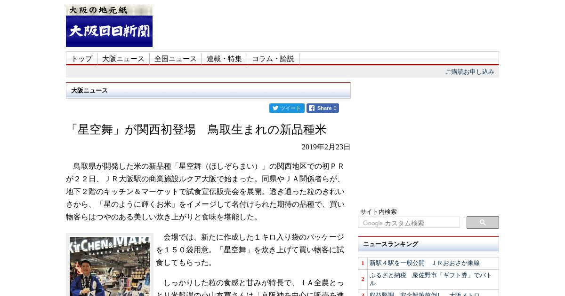Click the 大阪日日新聞 logo
The width and height of the screenshot is (565, 296).
(109, 26)
